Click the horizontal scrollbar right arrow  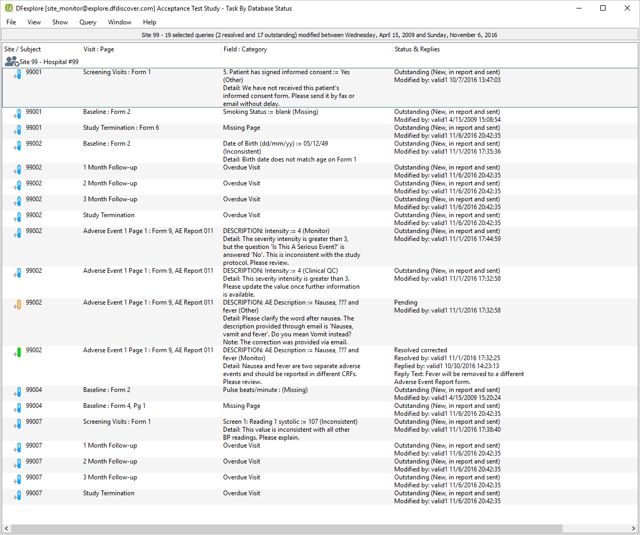pyautogui.click(x=634, y=529)
